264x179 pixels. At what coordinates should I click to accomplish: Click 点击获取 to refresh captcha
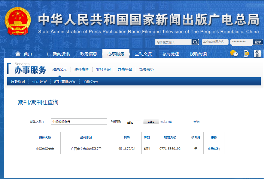click(x=166, y=122)
